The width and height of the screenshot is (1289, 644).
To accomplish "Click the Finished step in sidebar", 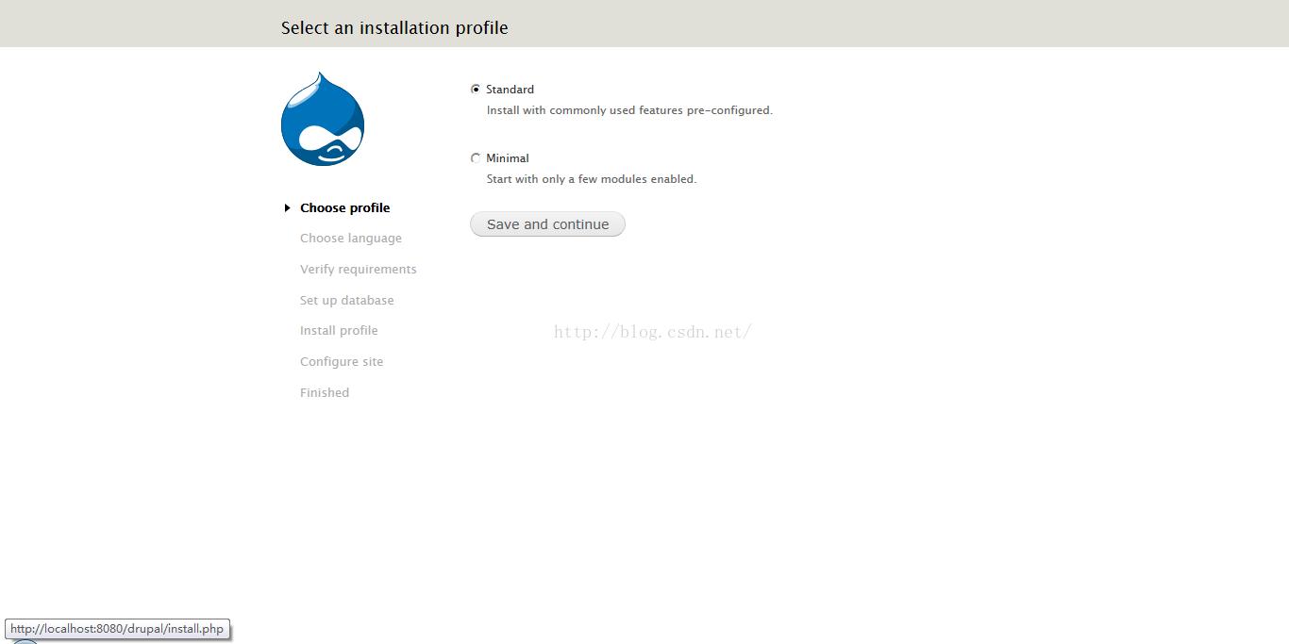I will 325,393.
